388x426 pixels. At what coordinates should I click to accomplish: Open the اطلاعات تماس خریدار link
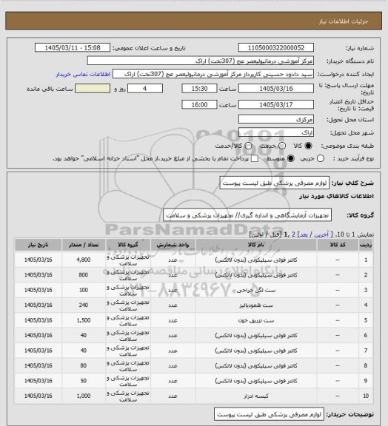[x=83, y=74]
